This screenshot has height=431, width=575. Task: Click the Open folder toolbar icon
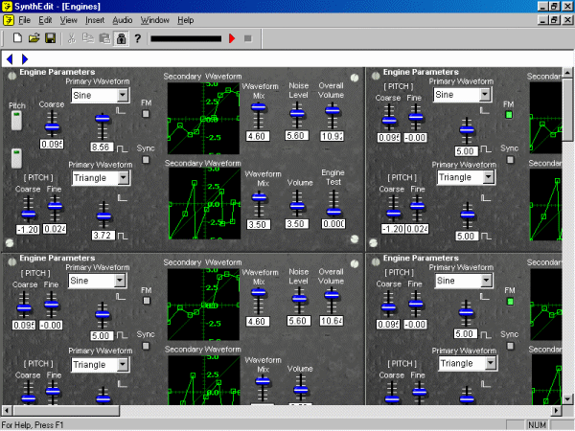pyautogui.click(x=34, y=38)
